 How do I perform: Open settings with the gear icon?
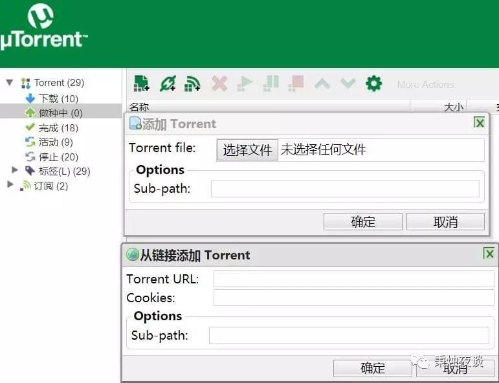[x=373, y=83]
